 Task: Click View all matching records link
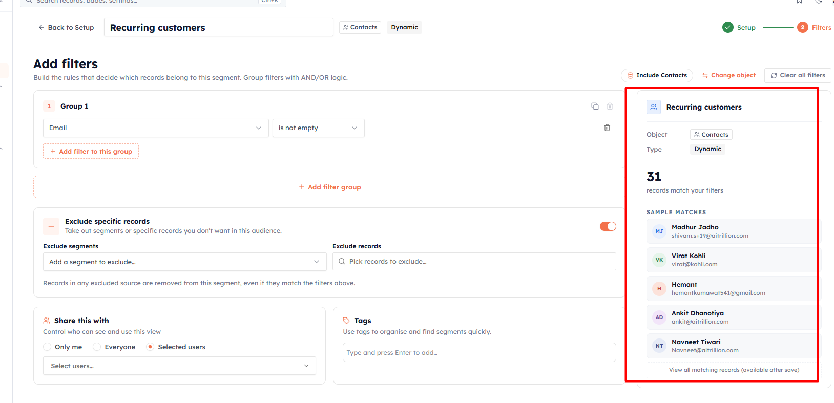734,370
